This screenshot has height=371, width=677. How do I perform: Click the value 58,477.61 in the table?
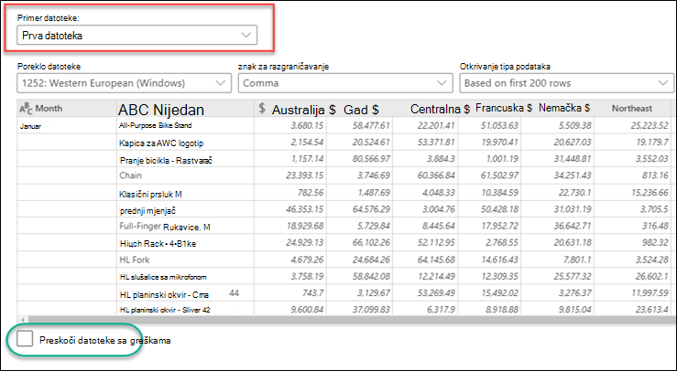click(371, 125)
